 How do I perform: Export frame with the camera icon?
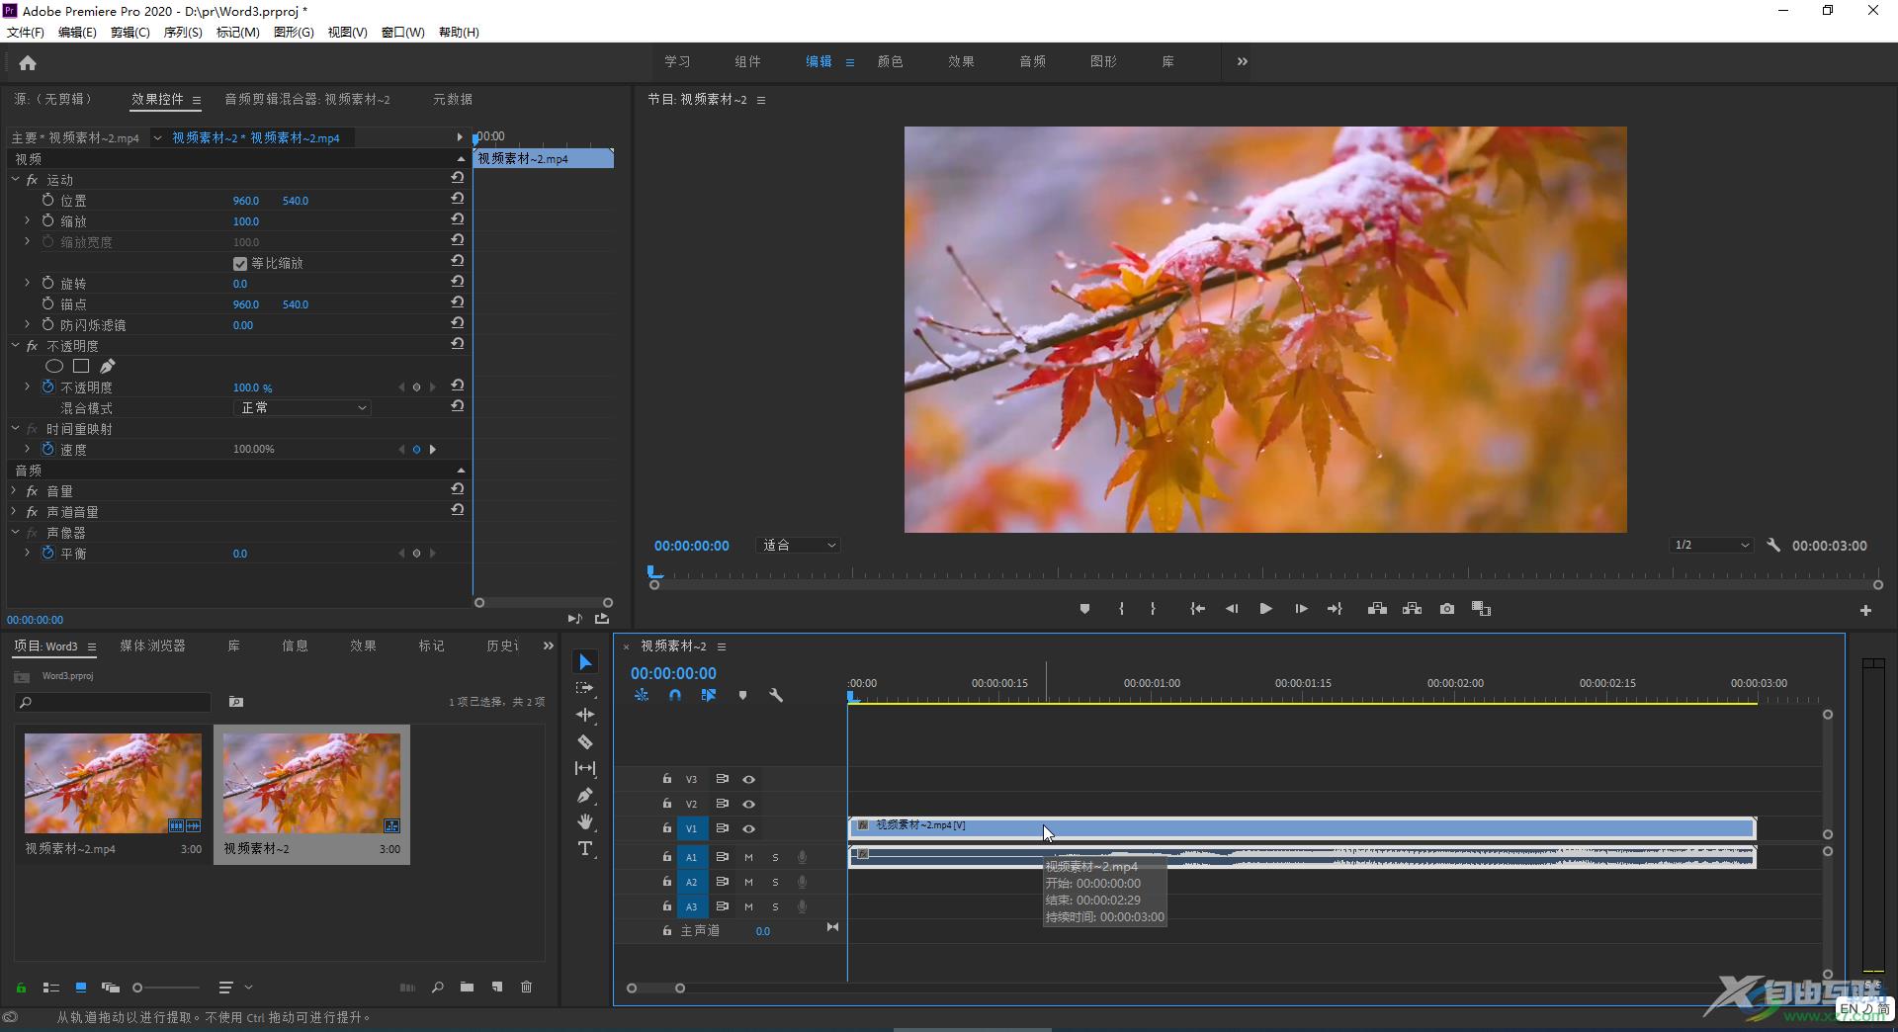coord(1447,609)
